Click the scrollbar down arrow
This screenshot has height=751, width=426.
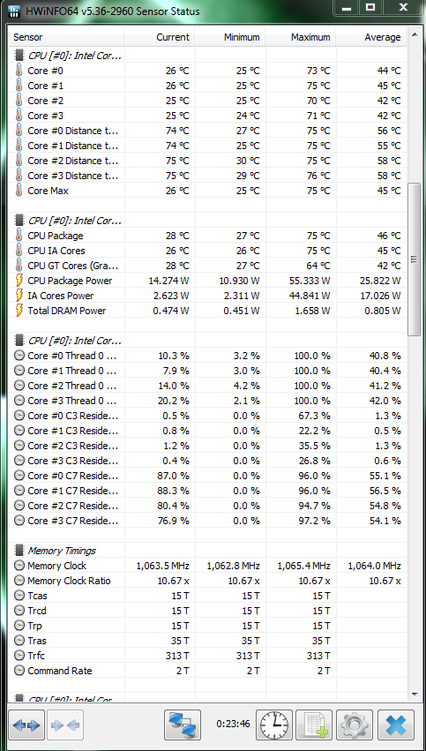(x=414, y=694)
